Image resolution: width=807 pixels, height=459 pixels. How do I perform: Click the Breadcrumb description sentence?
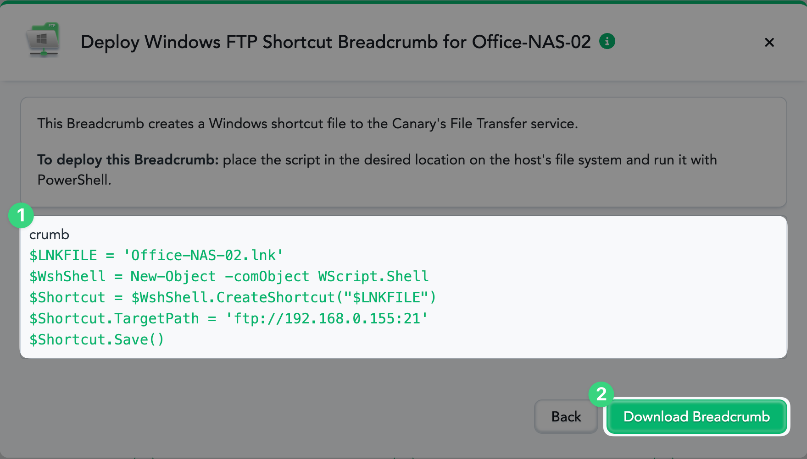tap(307, 124)
